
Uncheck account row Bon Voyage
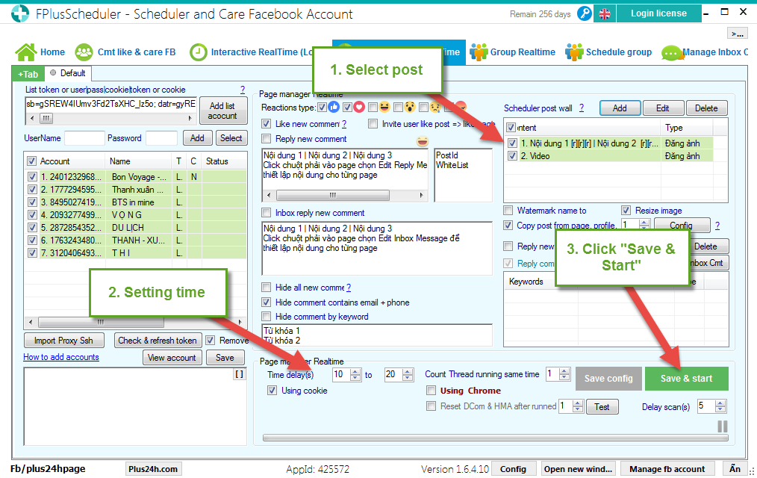tap(32, 177)
